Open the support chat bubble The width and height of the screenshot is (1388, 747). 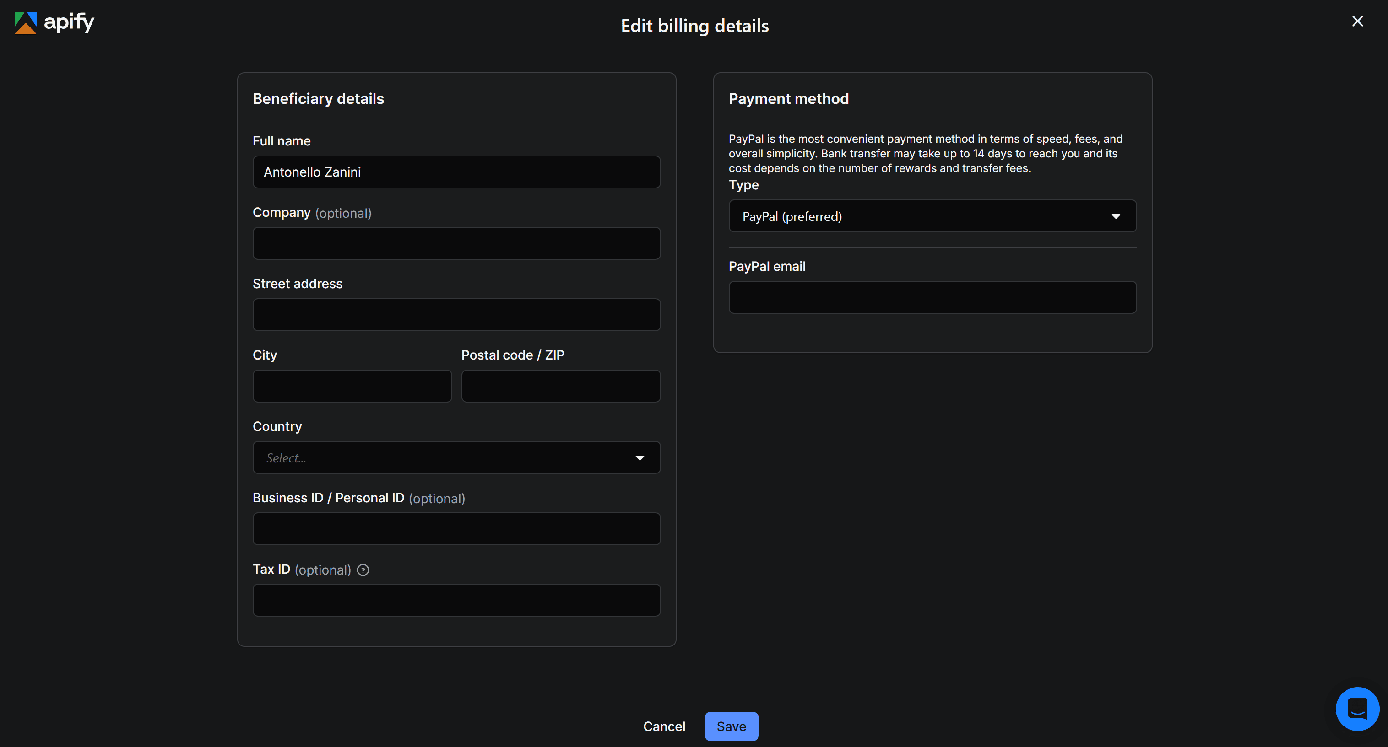pyautogui.click(x=1357, y=708)
